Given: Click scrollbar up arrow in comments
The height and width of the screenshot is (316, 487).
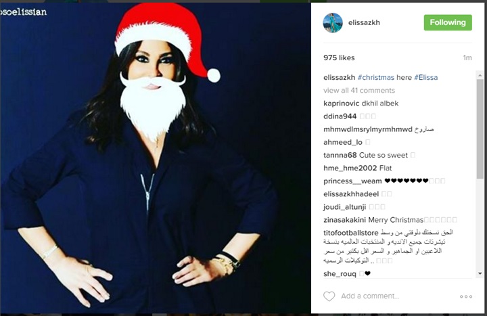Looking at the screenshot, I should pyautogui.click(x=480, y=75).
